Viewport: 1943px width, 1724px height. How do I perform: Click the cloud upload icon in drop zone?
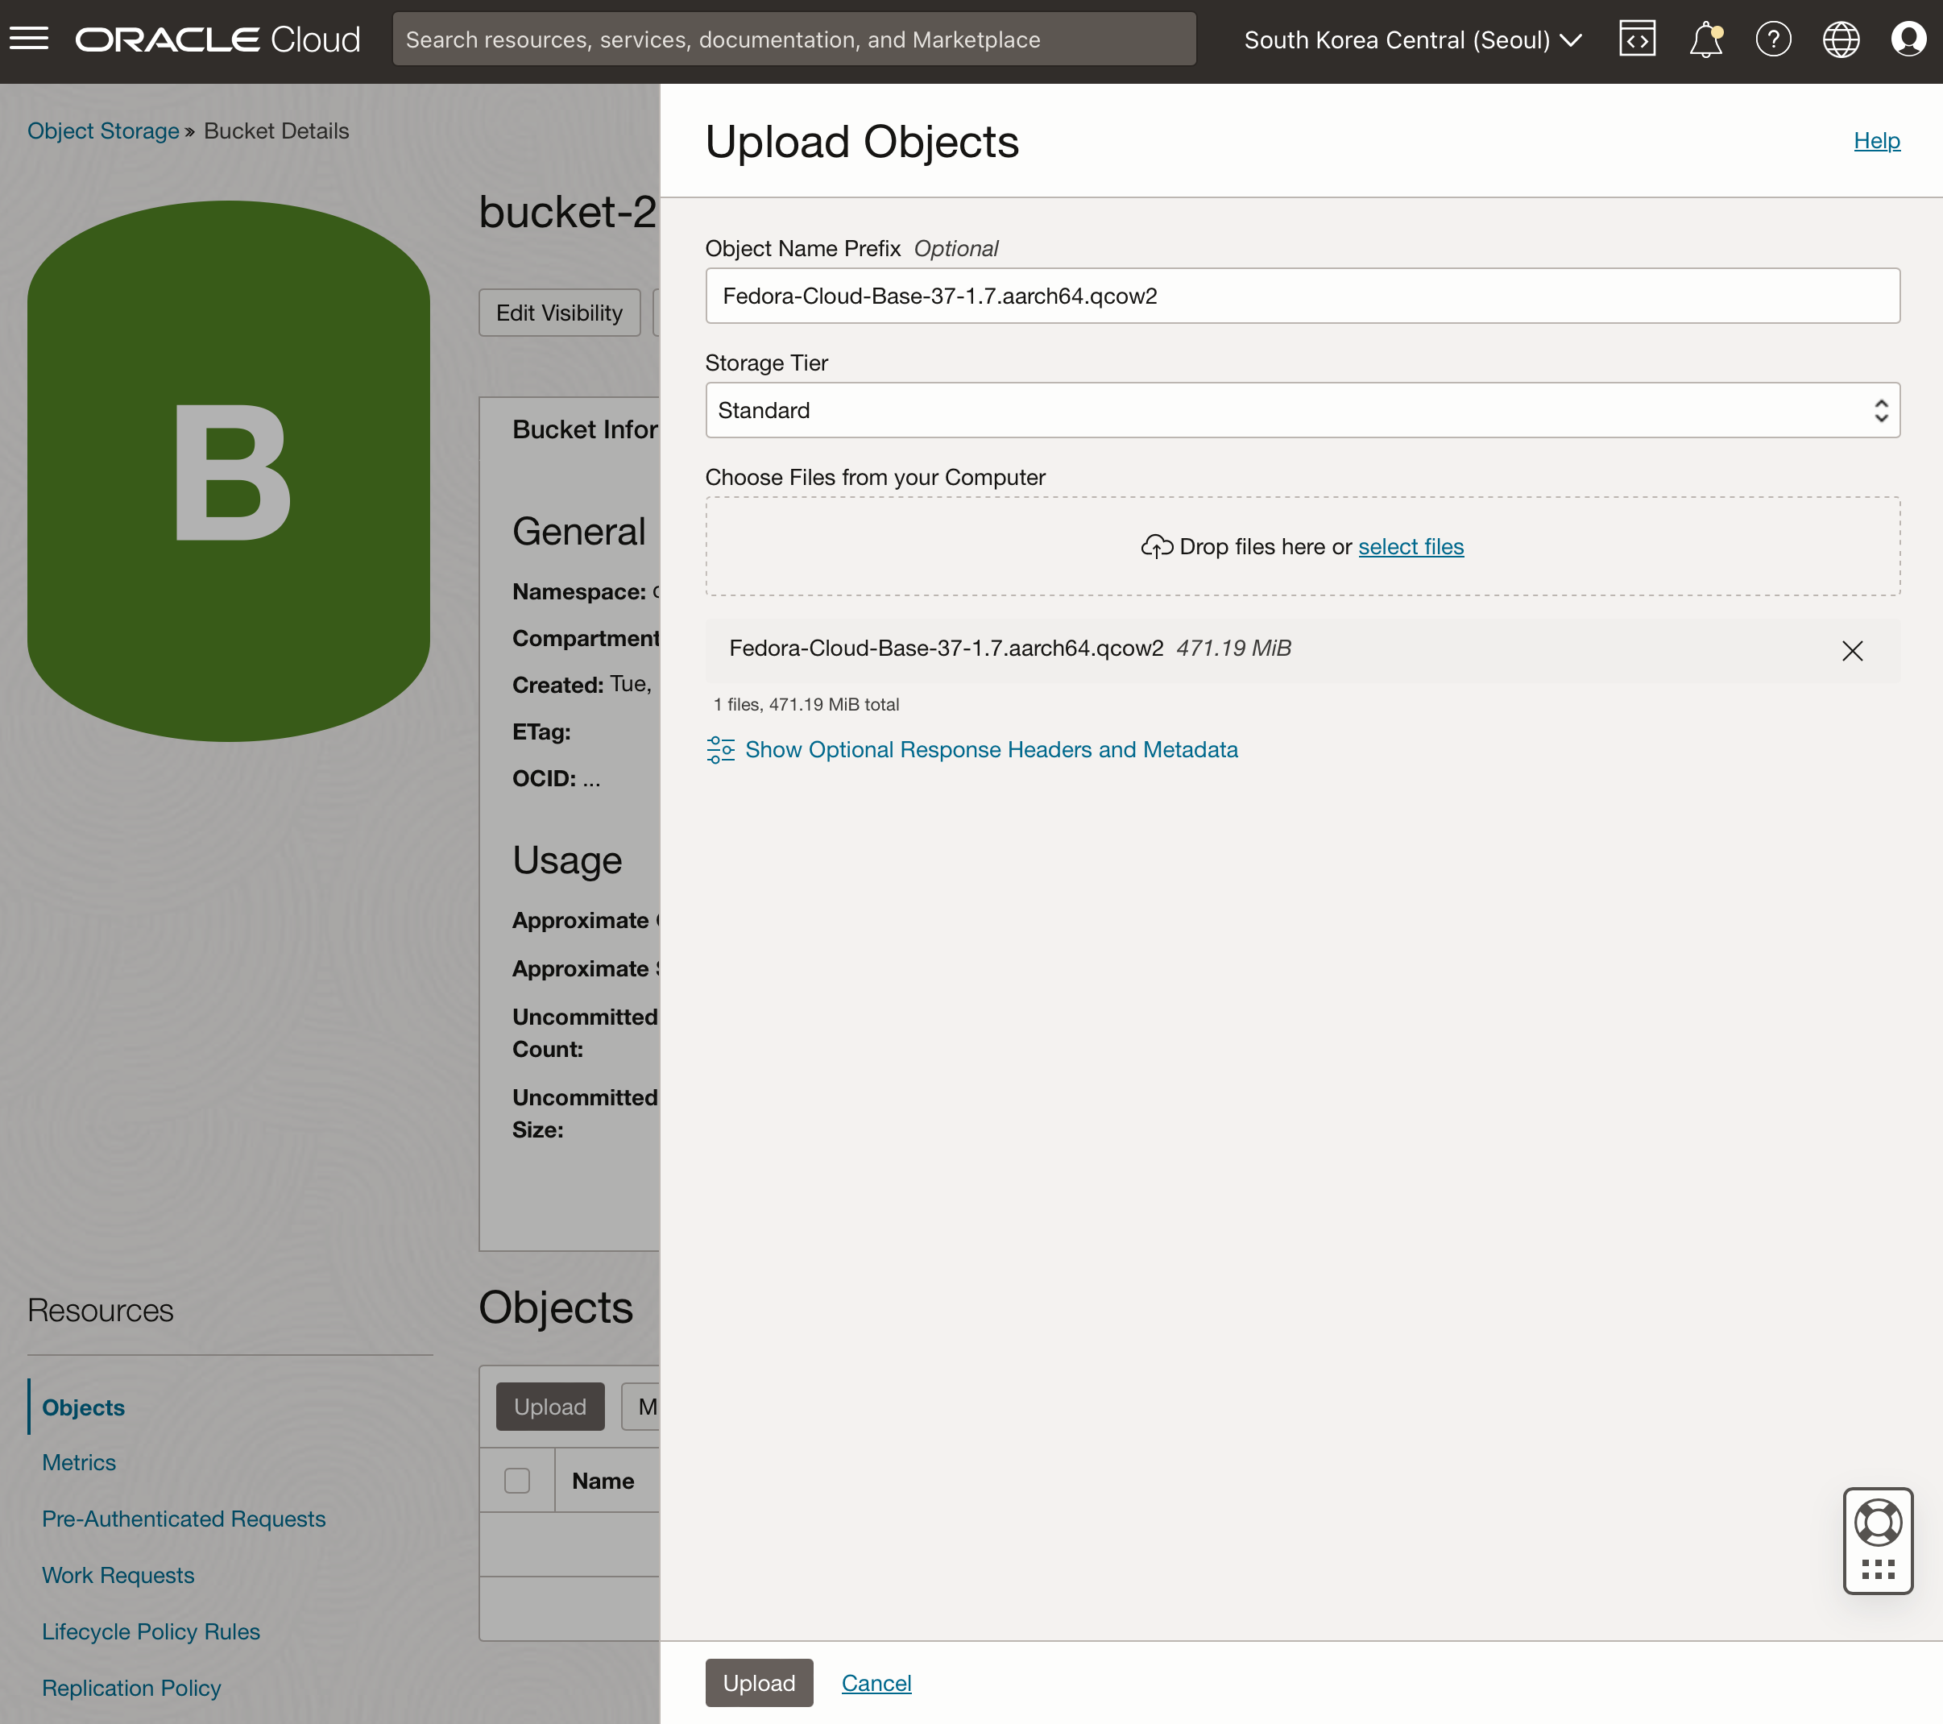(1156, 547)
